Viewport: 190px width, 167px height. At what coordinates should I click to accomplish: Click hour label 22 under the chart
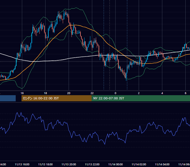tap(92, 93)
